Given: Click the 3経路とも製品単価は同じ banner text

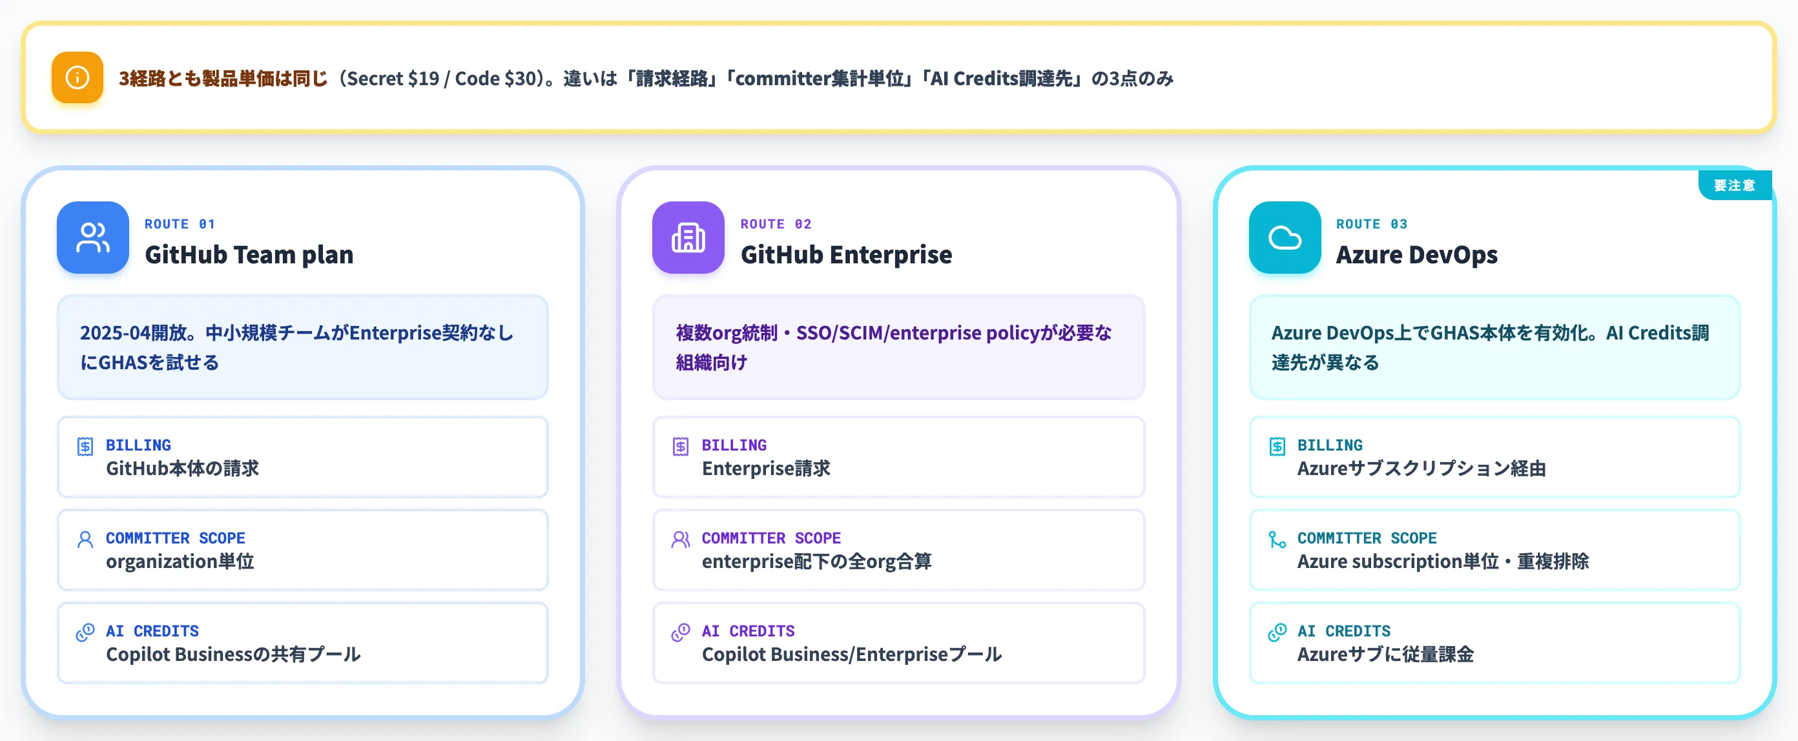Looking at the screenshot, I should pyautogui.click(x=223, y=78).
